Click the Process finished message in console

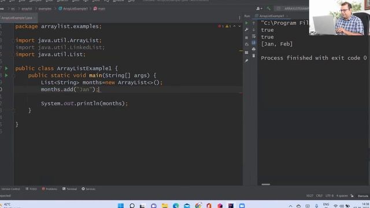coord(314,58)
